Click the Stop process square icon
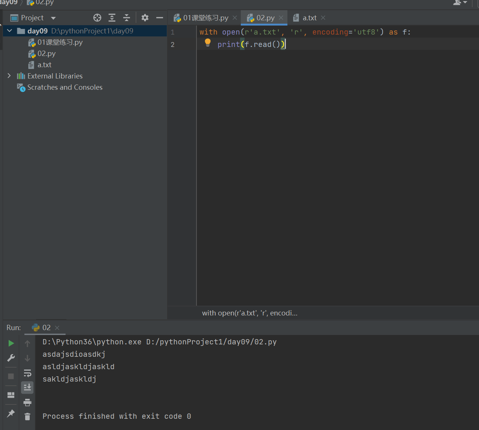Screen dimensions: 479x430 pos(11,376)
